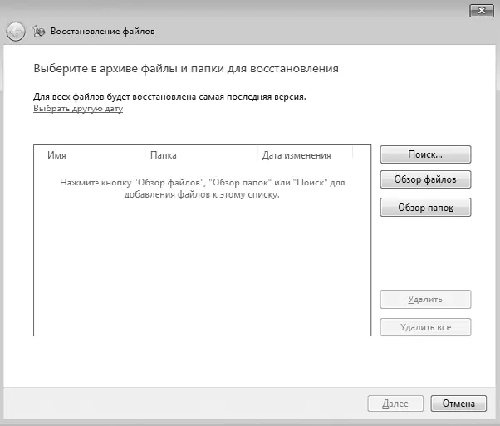Click the round back arrow button

click(x=16, y=32)
